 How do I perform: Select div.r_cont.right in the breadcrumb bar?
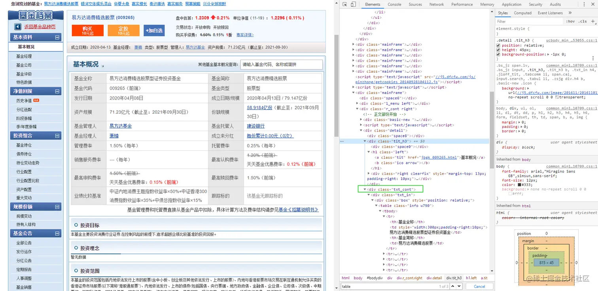pyautogui.click(x=409, y=278)
